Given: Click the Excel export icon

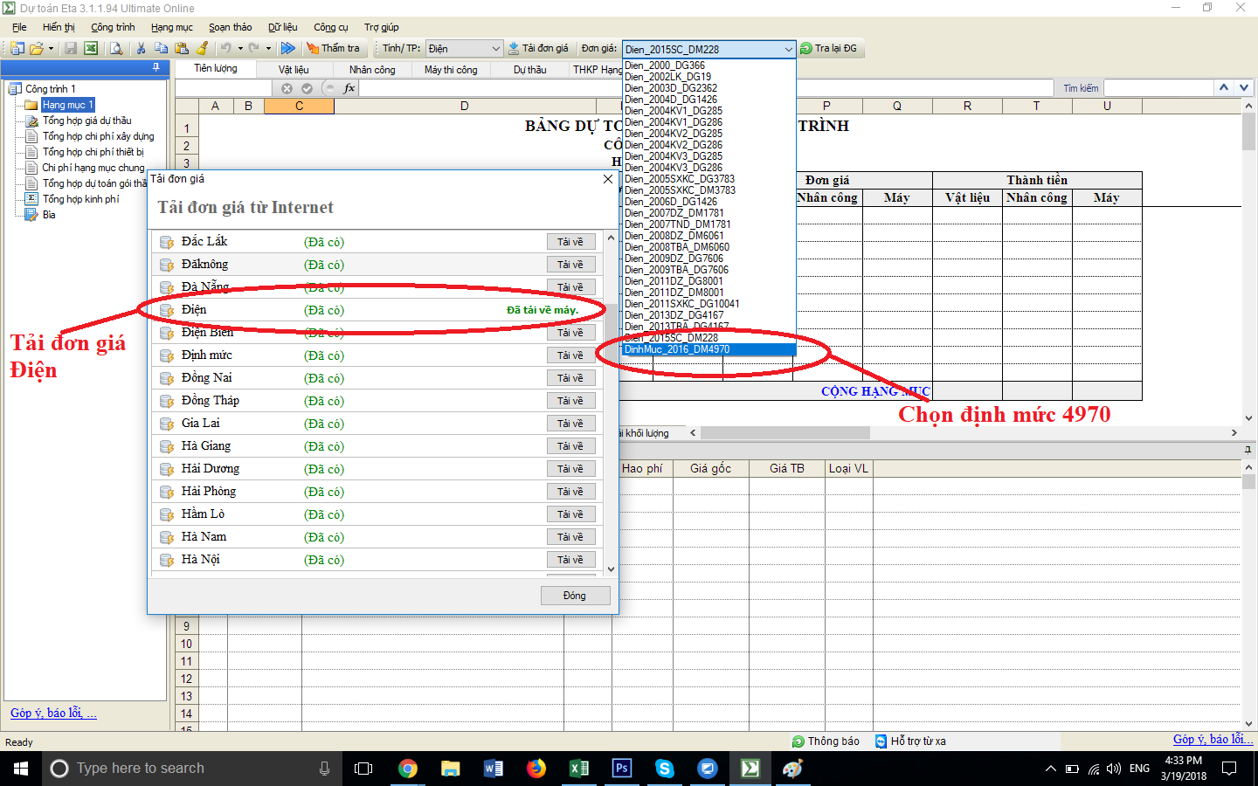Looking at the screenshot, I should 91,49.
